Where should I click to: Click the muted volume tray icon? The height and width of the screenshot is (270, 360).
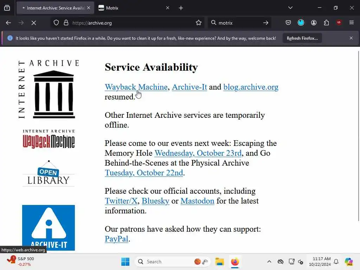pos(301,262)
